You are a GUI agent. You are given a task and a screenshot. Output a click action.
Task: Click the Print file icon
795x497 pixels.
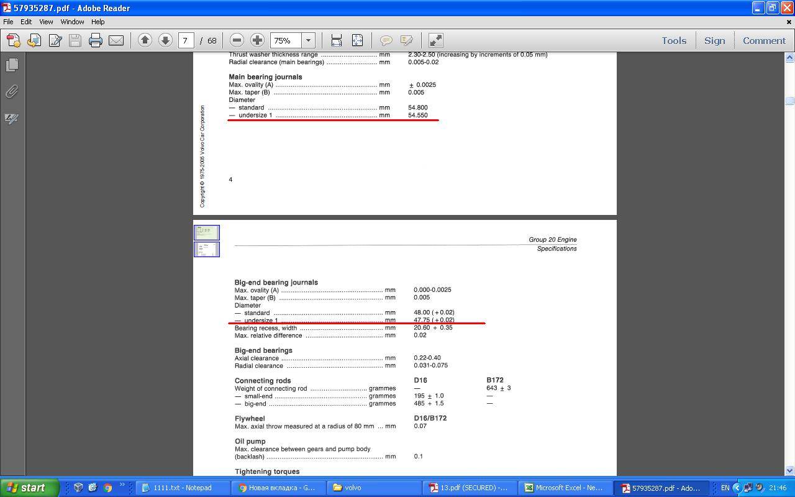(95, 40)
